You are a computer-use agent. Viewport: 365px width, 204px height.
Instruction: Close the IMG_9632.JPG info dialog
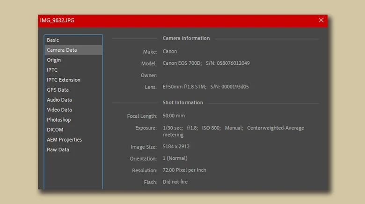[321, 20]
